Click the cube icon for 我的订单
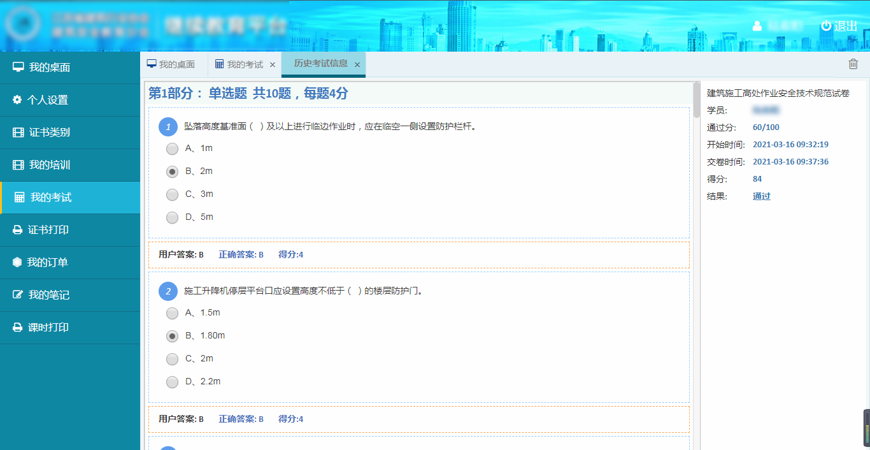This screenshot has width=870, height=450. [17, 263]
